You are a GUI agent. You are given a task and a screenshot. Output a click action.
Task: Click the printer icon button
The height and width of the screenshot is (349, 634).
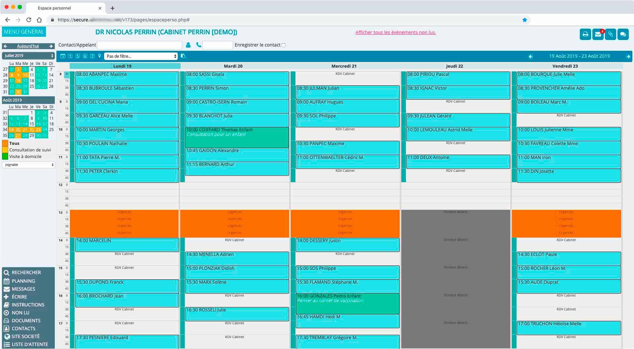point(585,34)
